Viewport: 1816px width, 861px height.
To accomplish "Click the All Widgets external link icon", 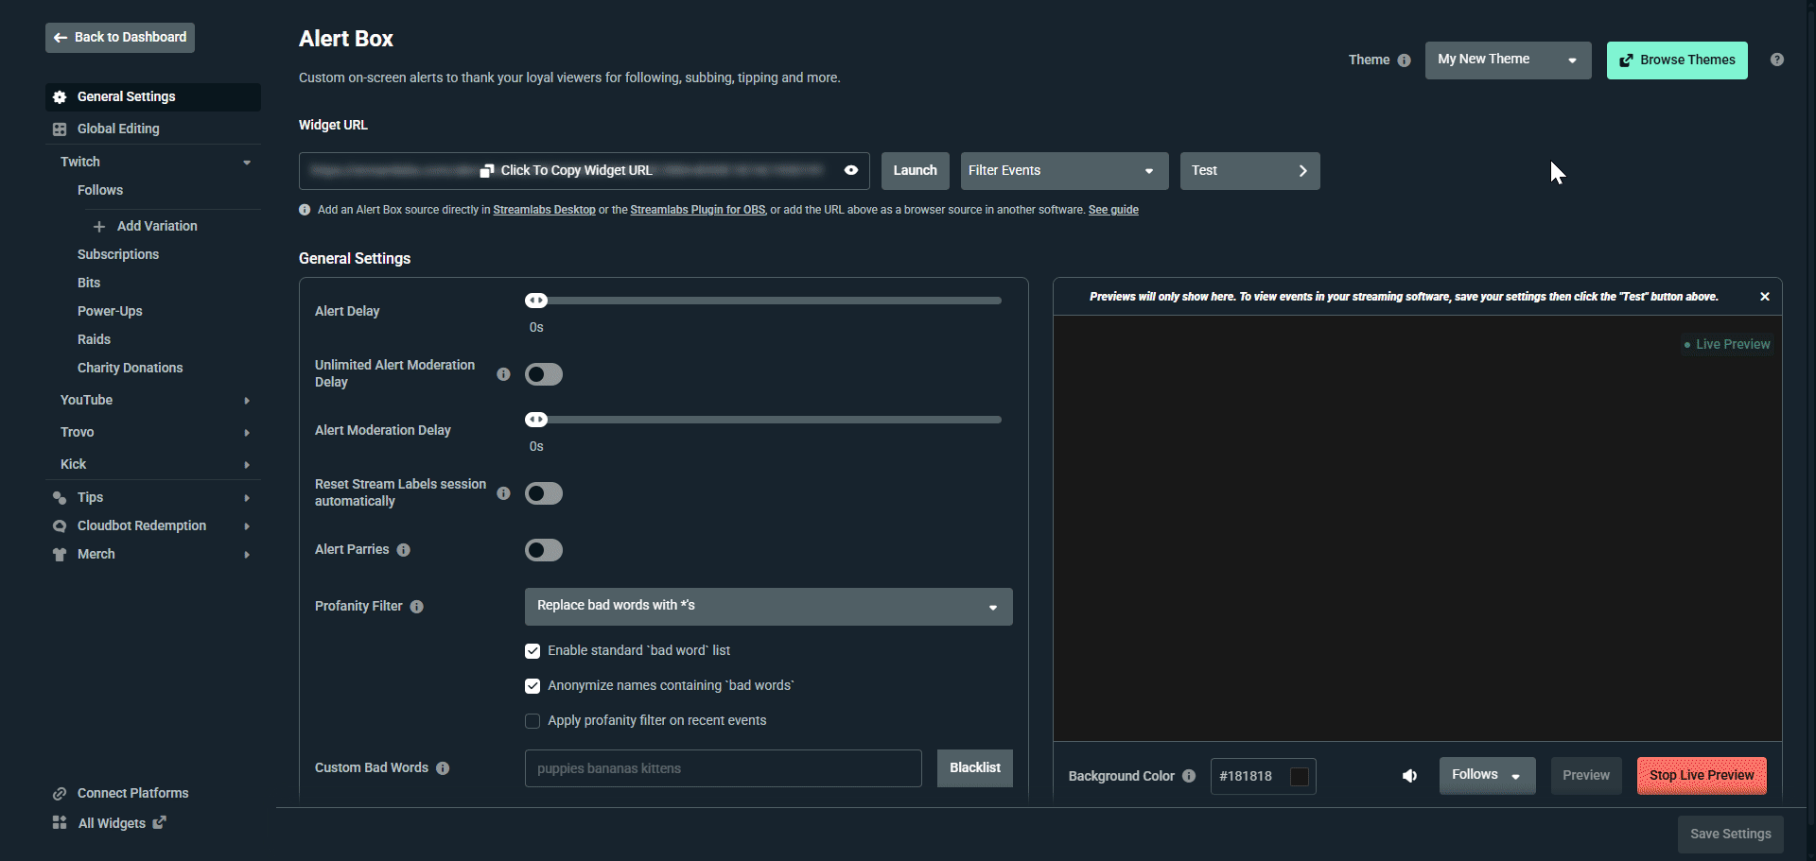I will [x=160, y=822].
